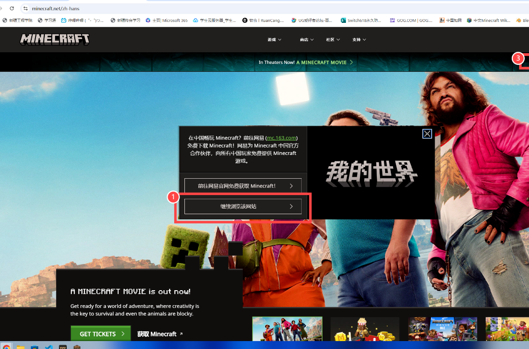Image resolution: width=529 pixels, height=349 pixels.
Task: Open File Explorer from the taskbar
Action: [21, 347]
